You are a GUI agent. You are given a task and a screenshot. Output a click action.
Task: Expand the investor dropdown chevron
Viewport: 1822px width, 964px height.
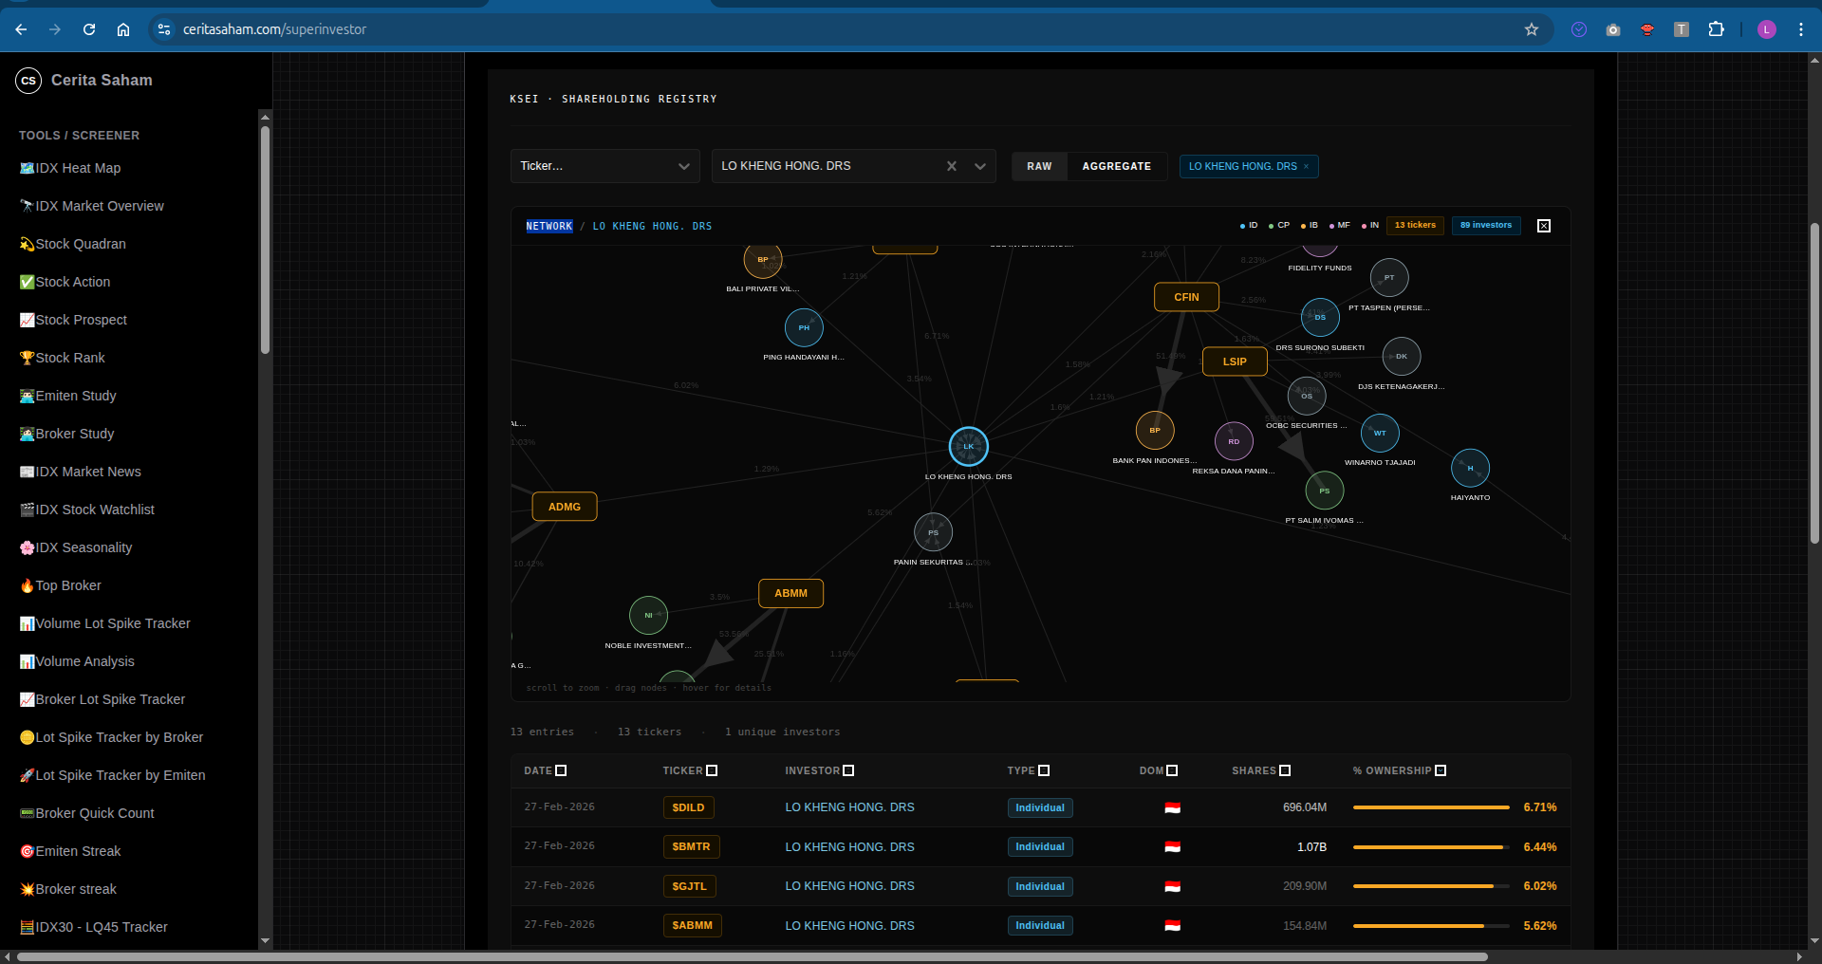(980, 166)
